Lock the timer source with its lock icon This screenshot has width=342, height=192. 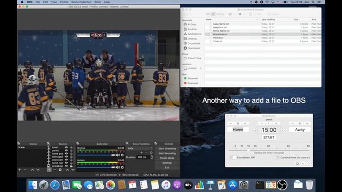click(x=71, y=147)
